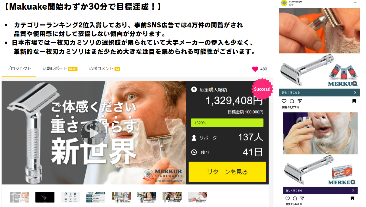
Task: Open the three-dot menu on sunnysgo post
Action: pyautogui.click(x=355, y=3)
